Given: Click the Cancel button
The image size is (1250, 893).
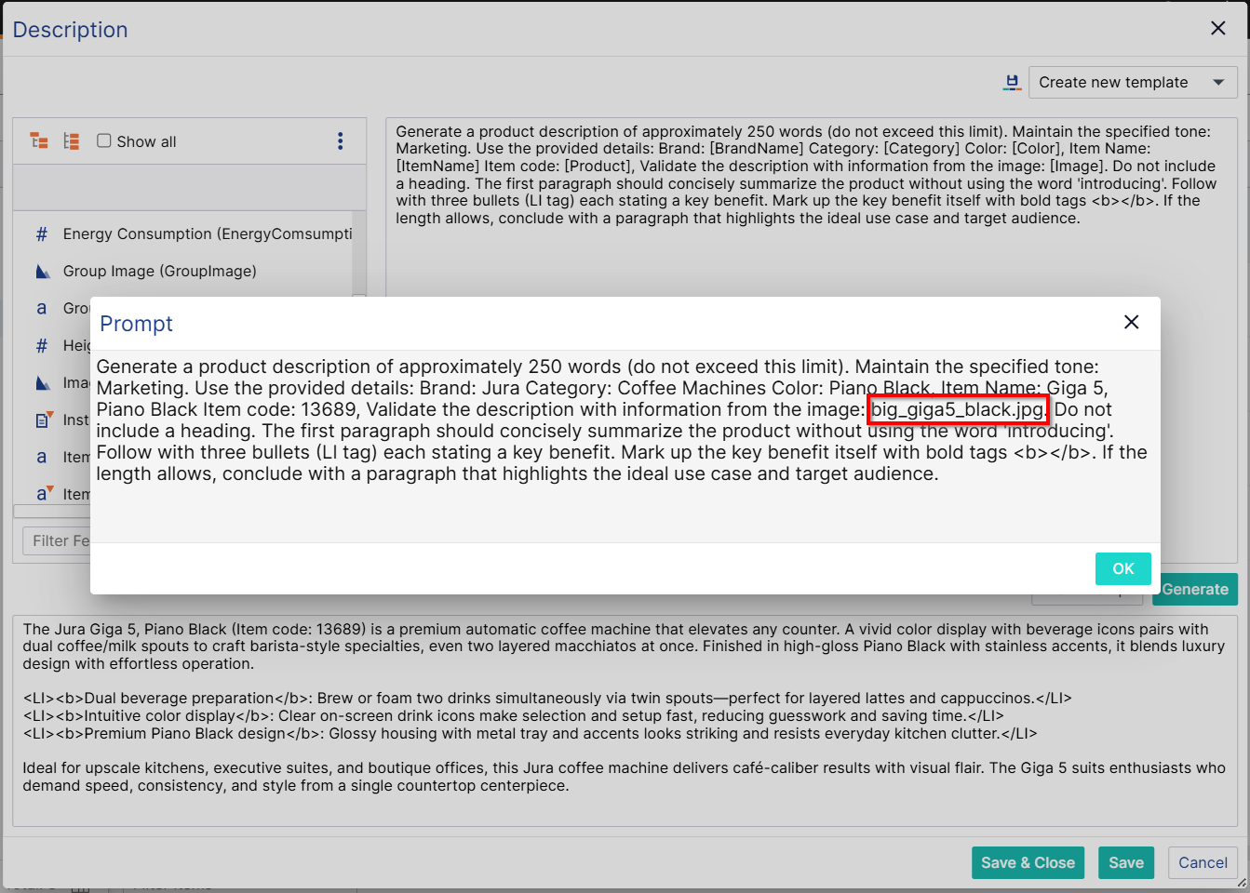Looking at the screenshot, I should [x=1203, y=862].
